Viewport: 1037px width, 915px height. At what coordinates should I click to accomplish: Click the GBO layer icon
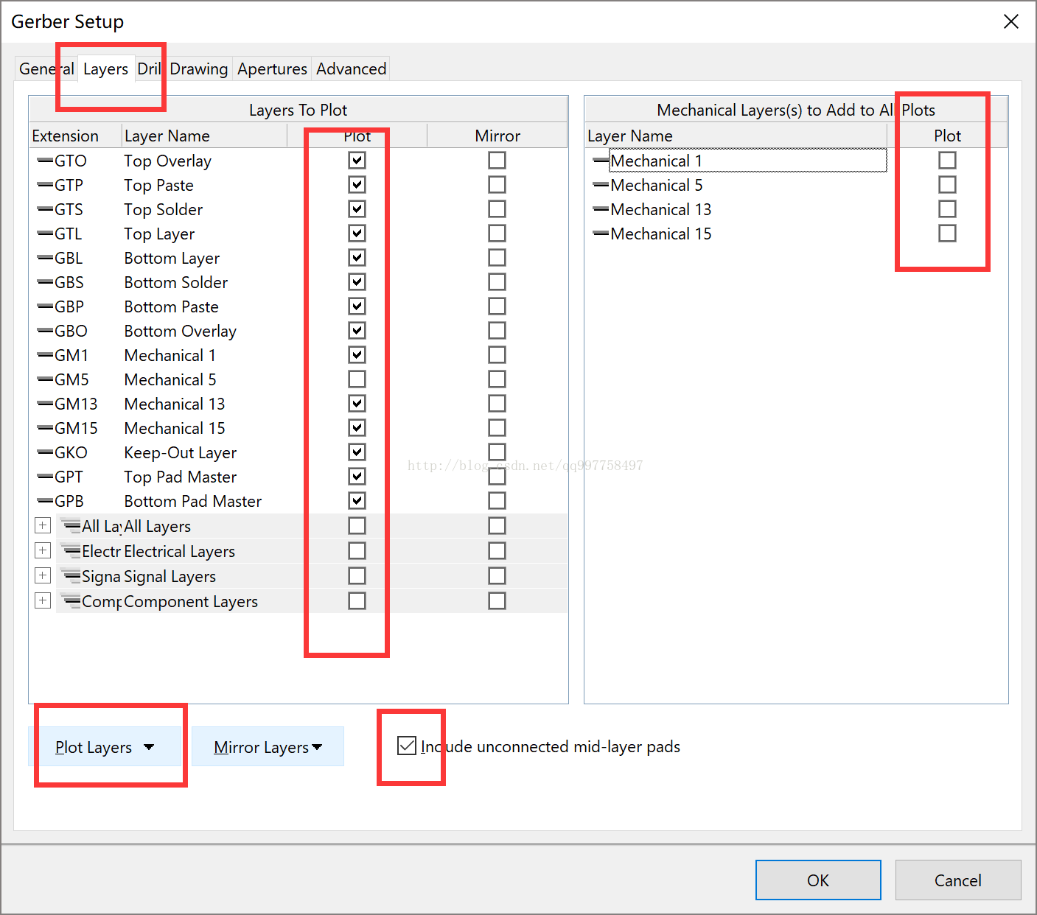pos(45,331)
